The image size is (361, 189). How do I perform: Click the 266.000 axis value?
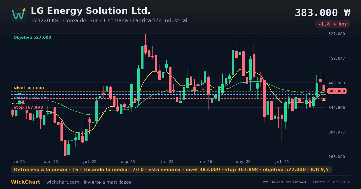click(x=337, y=157)
